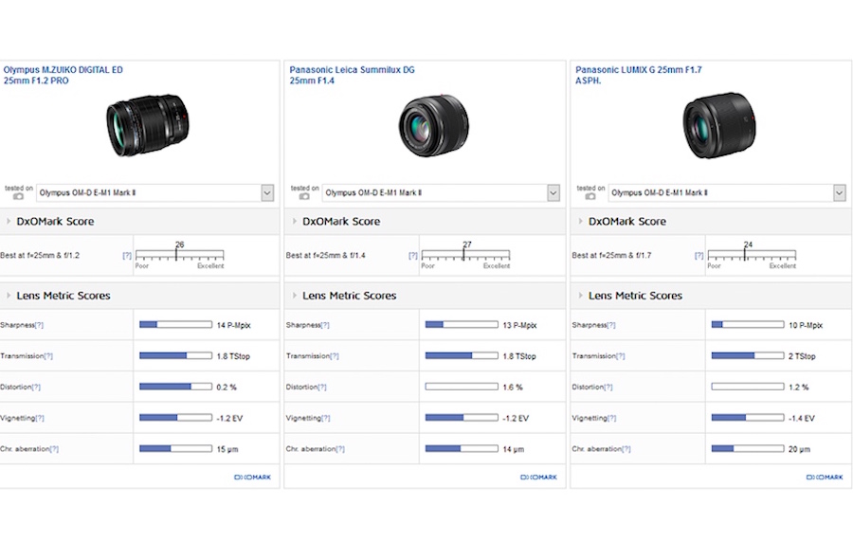Click DxOMark logo in LUMIX panel footer
The height and width of the screenshot is (542, 853).
coord(825,477)
